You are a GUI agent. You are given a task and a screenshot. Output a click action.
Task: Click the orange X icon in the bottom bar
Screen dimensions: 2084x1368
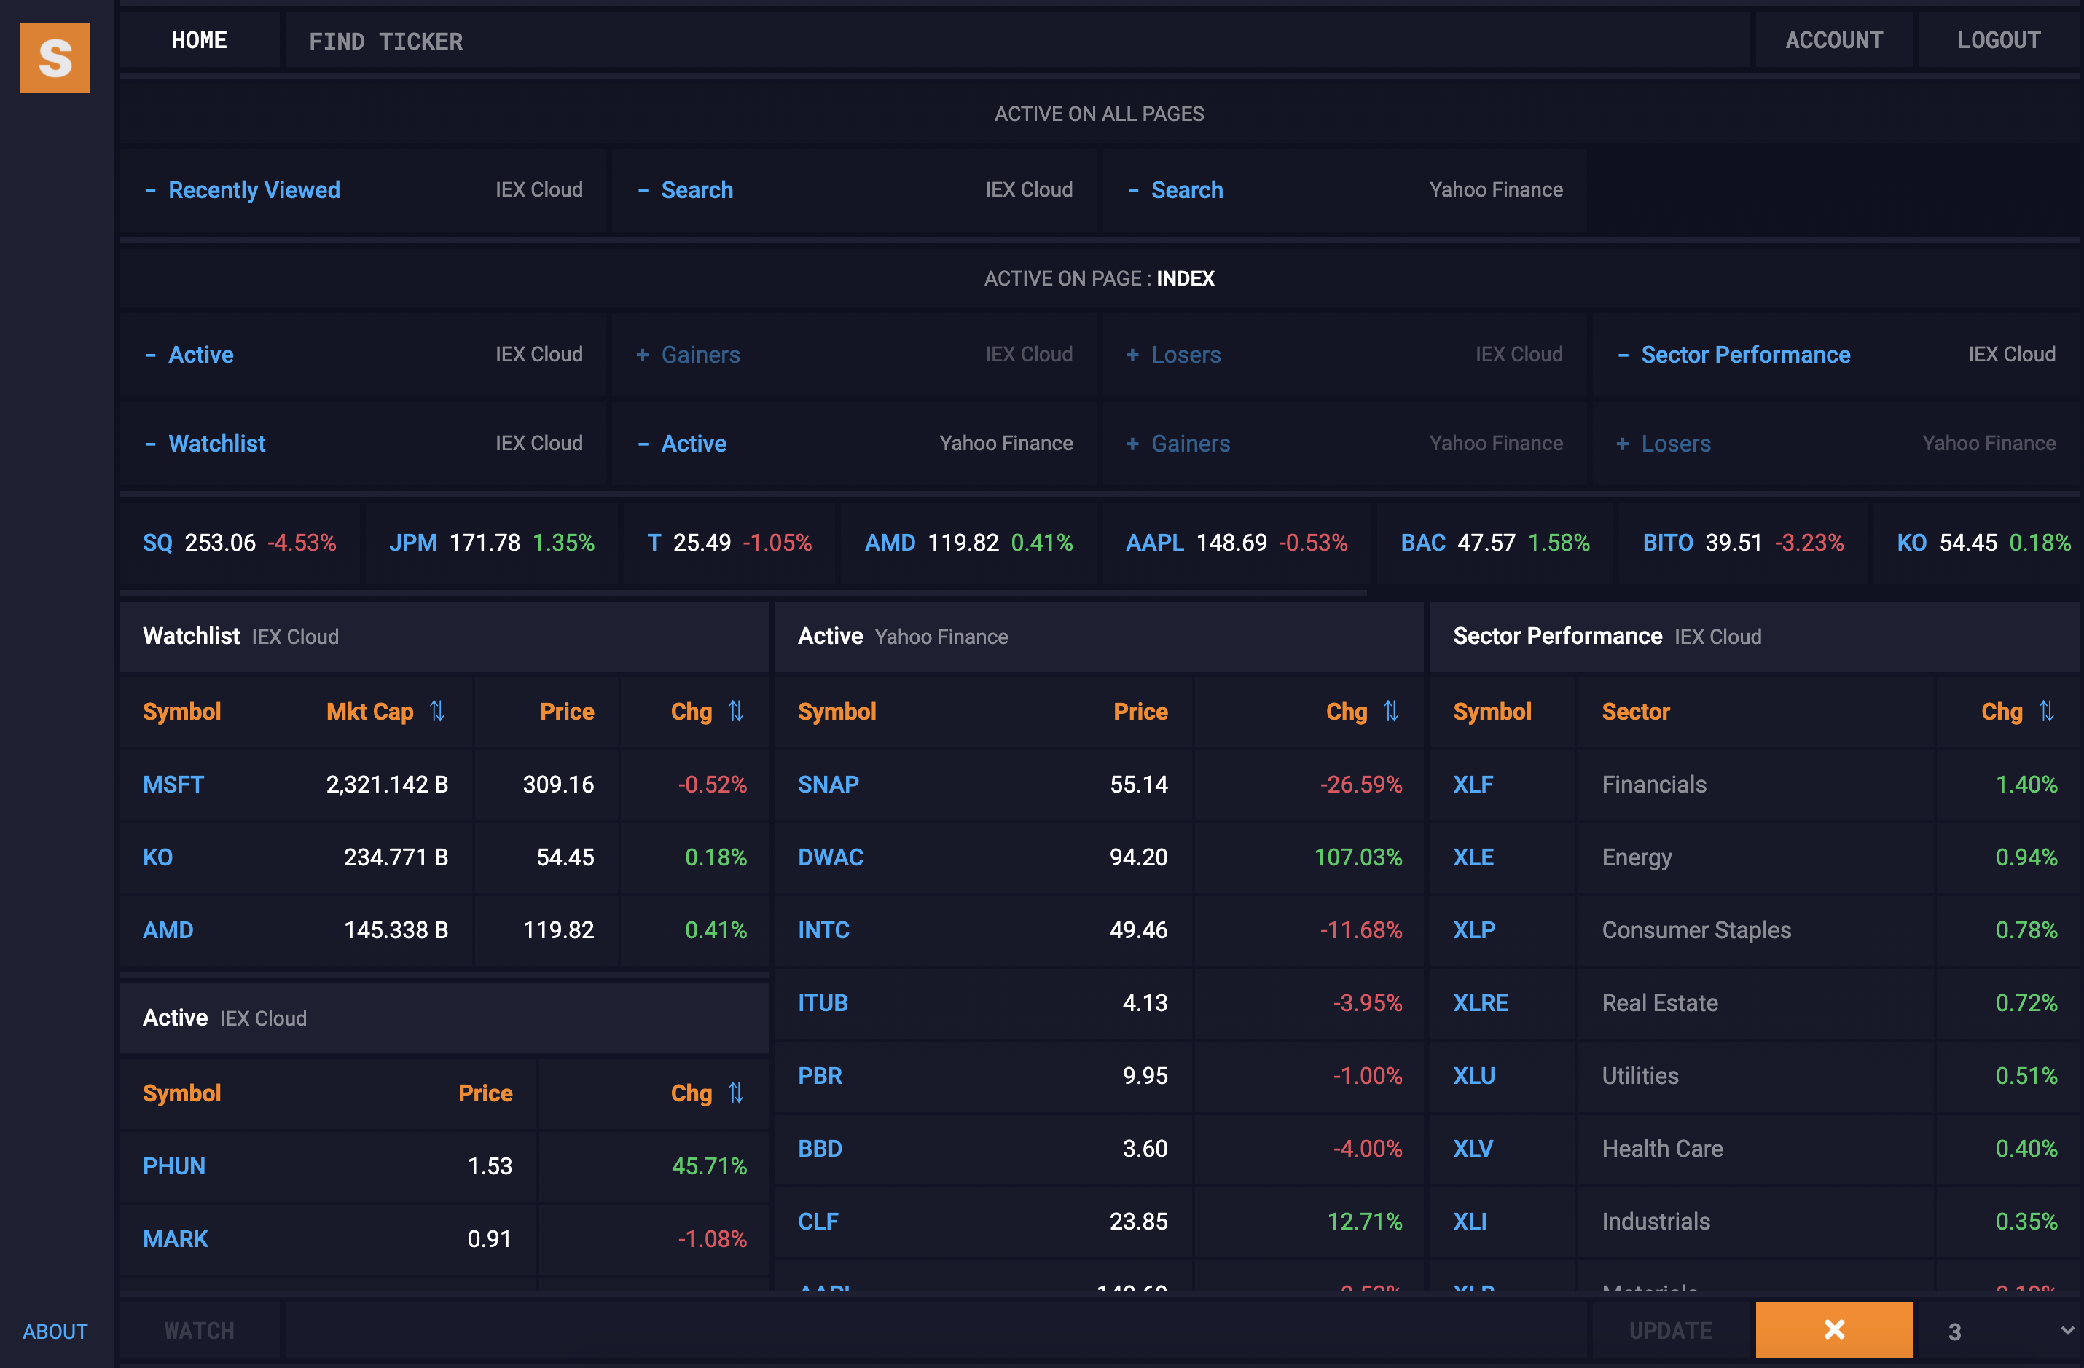click(x=1833, y=1329)
